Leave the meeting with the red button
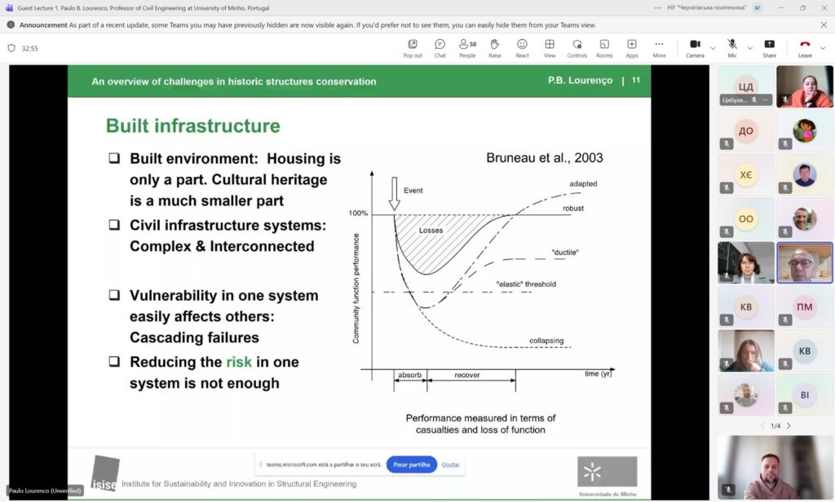 coord(805,47)
